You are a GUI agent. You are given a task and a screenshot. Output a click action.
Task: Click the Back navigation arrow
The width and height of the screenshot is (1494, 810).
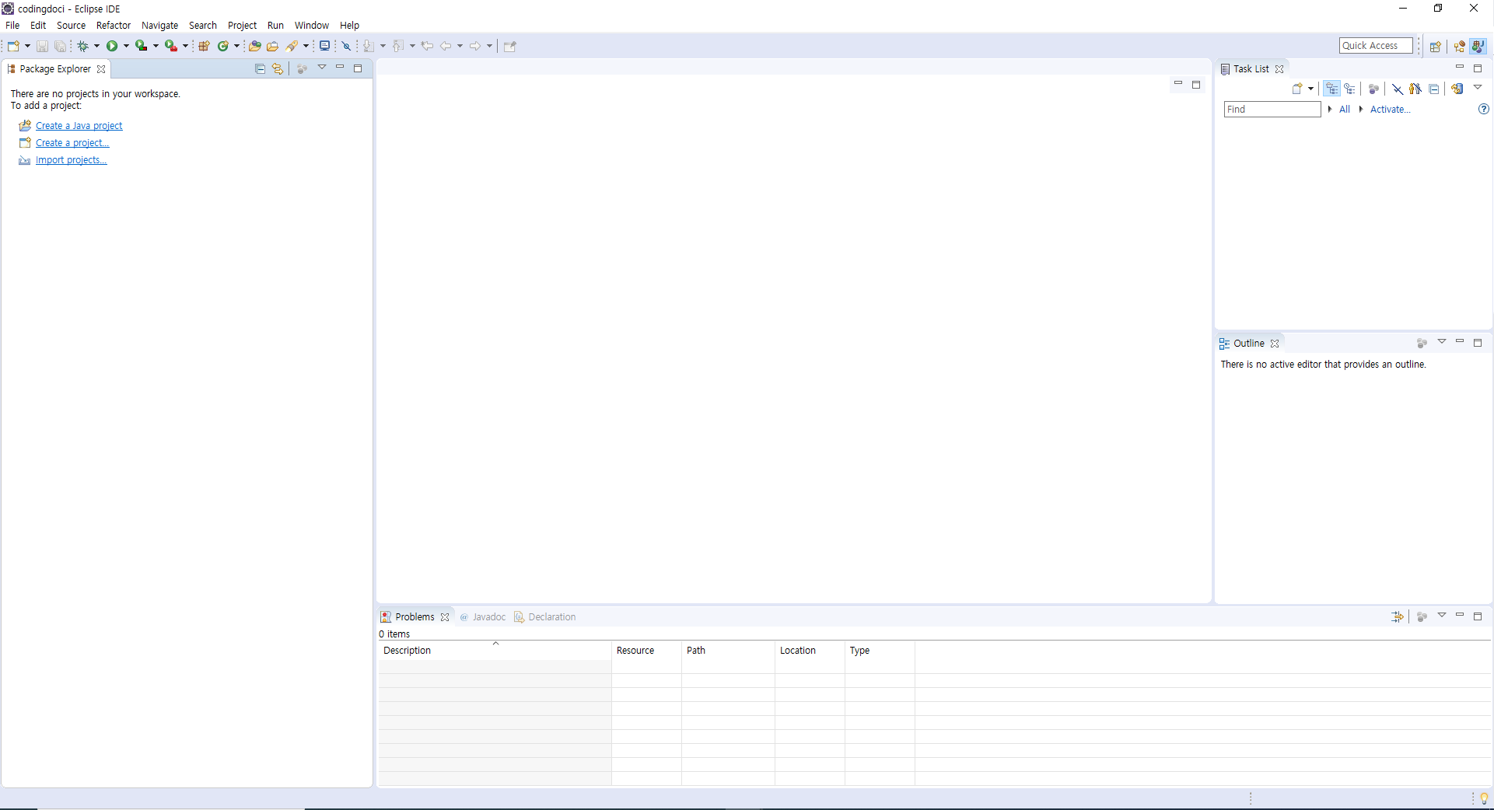pyautogui.click(x=446, y=46)
